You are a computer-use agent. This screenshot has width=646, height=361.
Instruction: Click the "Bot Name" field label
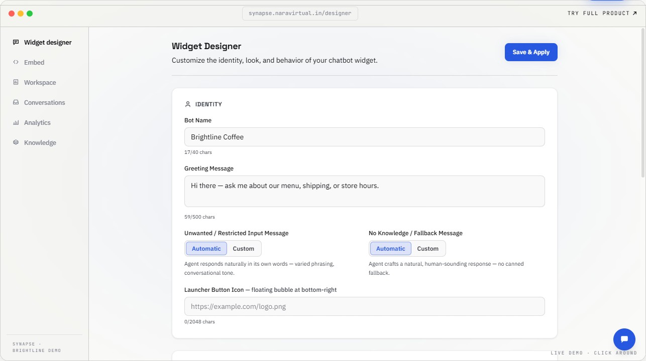[x=198, y=120]
